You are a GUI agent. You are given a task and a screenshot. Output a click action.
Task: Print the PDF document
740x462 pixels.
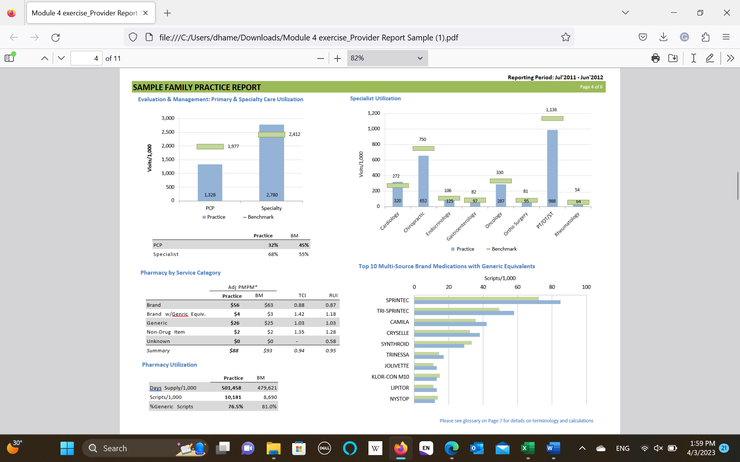[x=655, y=58]
